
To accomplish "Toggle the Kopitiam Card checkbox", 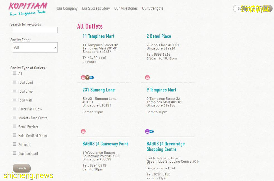I will pyautogui.click(x=14, y=153).
